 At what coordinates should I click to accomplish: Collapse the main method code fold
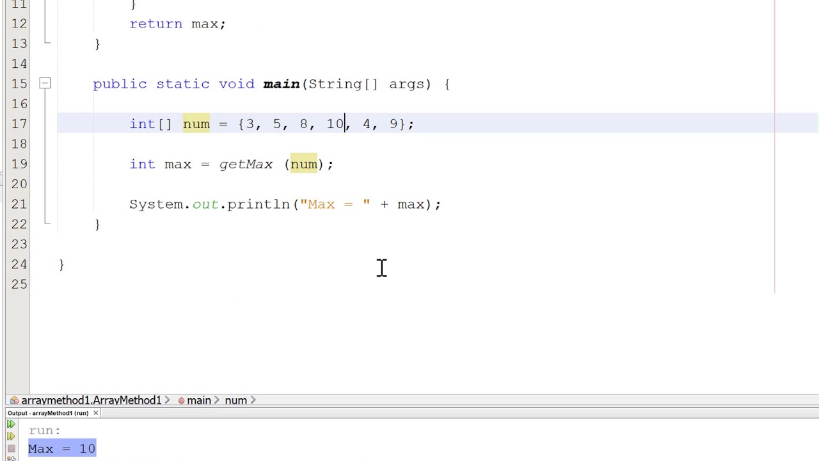pos(45,83)
